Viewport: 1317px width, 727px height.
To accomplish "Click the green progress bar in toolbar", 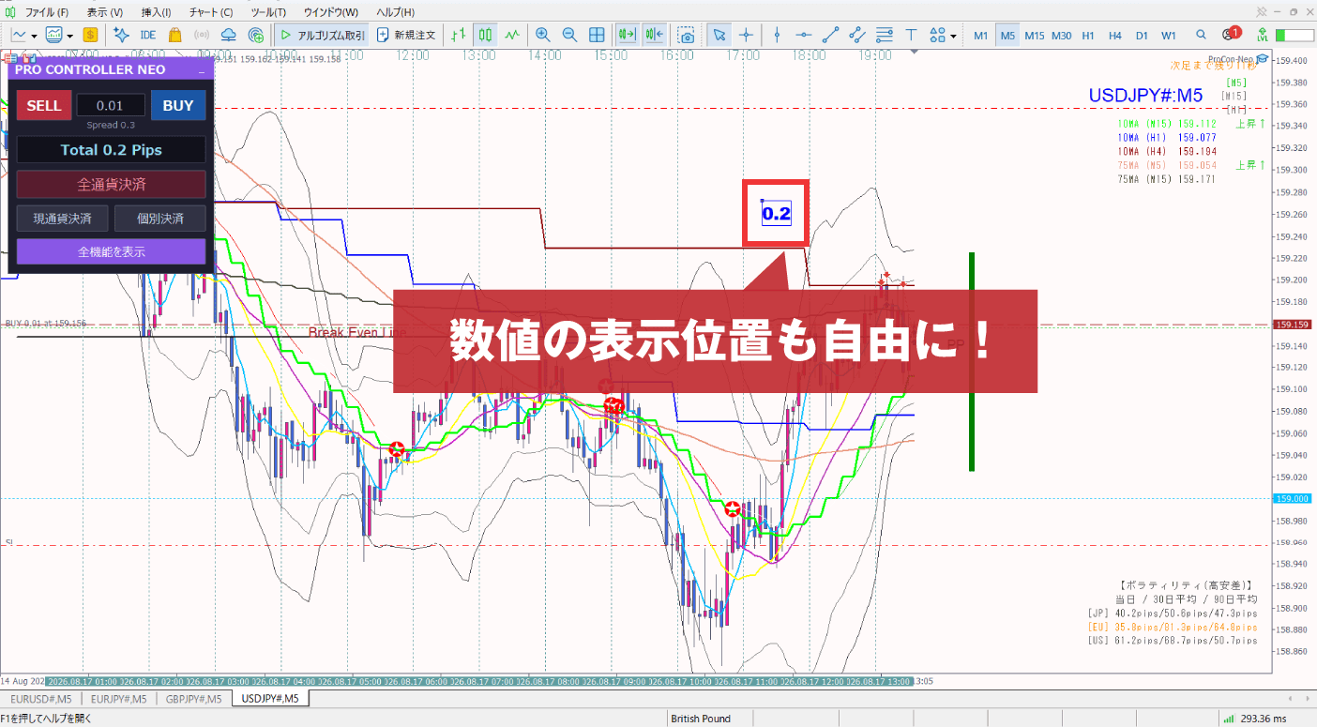I will coord(1295,35).
